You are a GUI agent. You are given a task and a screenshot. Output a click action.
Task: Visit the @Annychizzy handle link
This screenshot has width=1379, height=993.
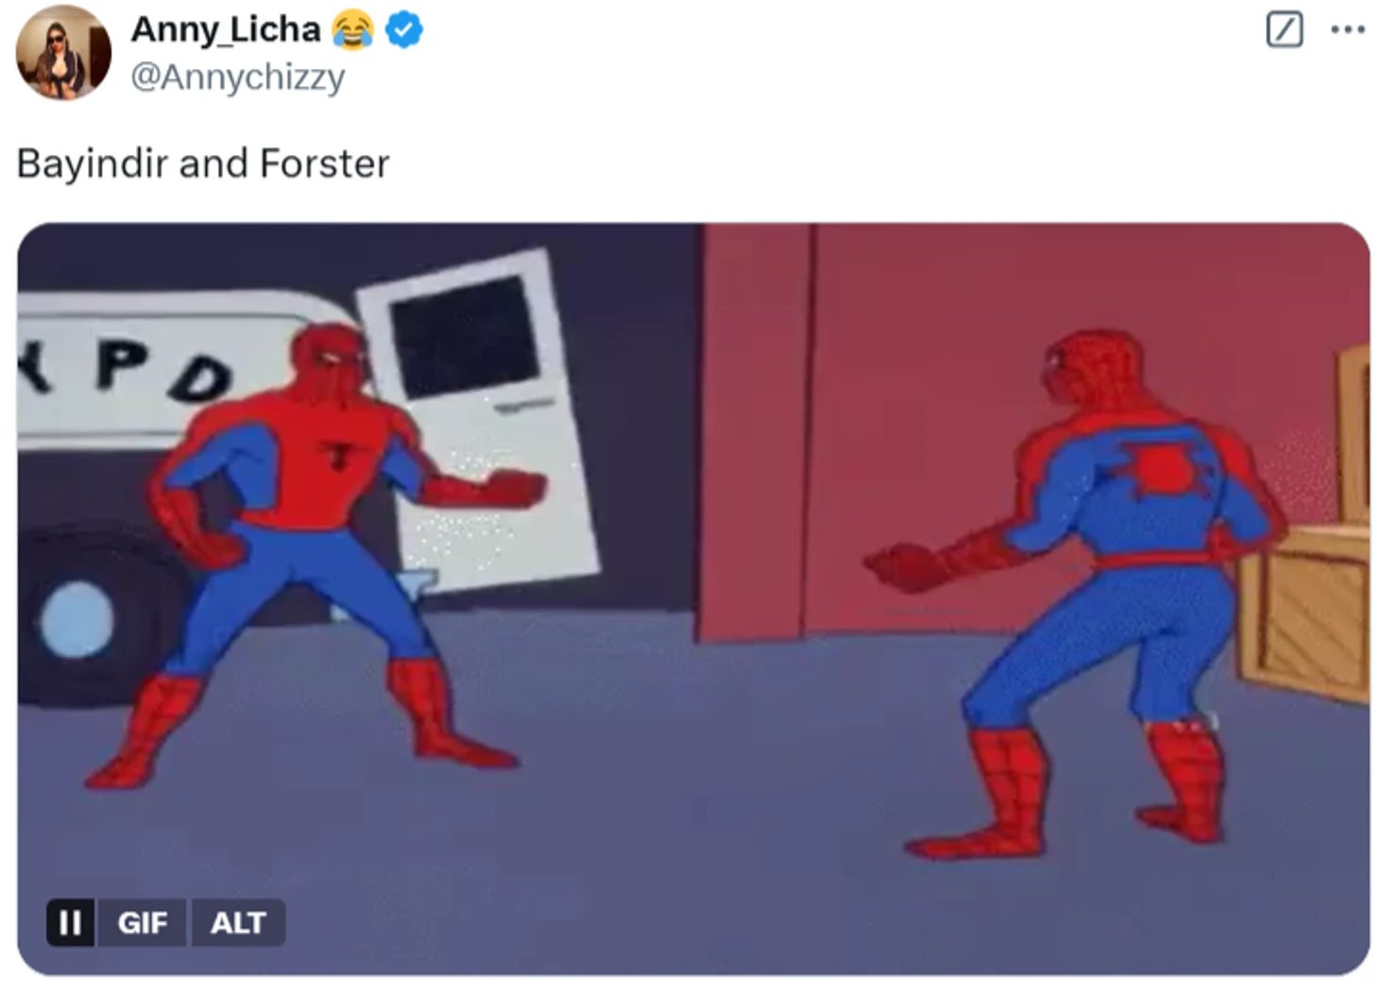tap(238, 76)
